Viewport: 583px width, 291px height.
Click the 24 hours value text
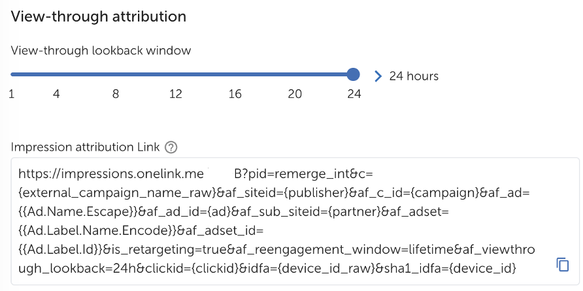coord(414,76)
